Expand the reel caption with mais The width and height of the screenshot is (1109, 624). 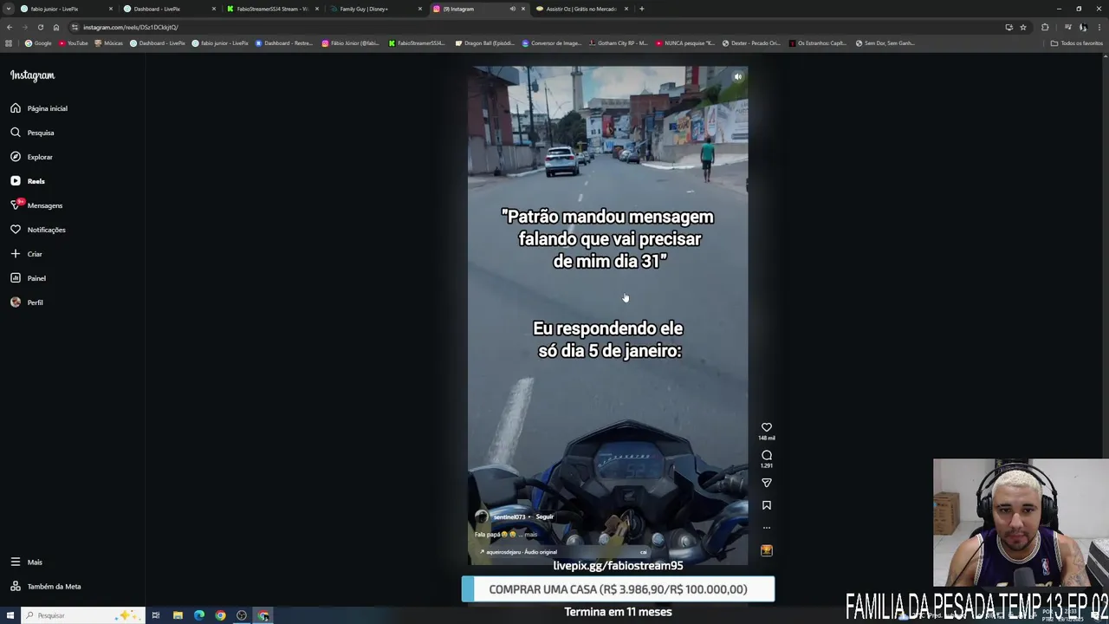pos(530,535)
